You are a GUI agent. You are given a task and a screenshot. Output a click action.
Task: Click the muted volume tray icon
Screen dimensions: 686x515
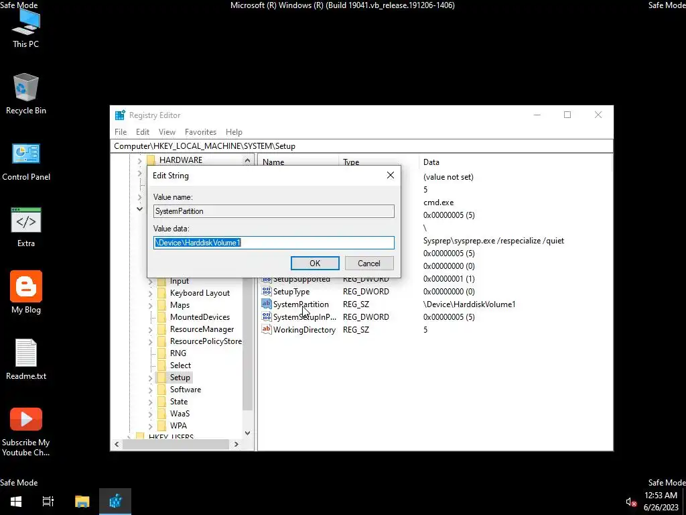point(631,502)
